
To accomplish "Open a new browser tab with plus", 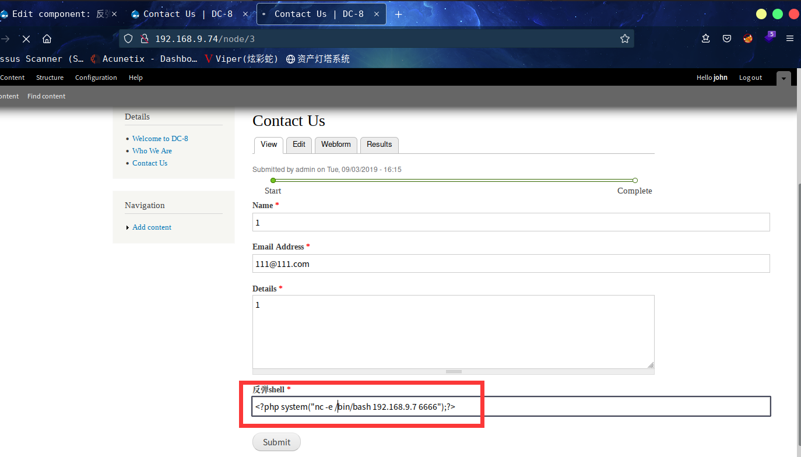I will click(x=399, y=14).
